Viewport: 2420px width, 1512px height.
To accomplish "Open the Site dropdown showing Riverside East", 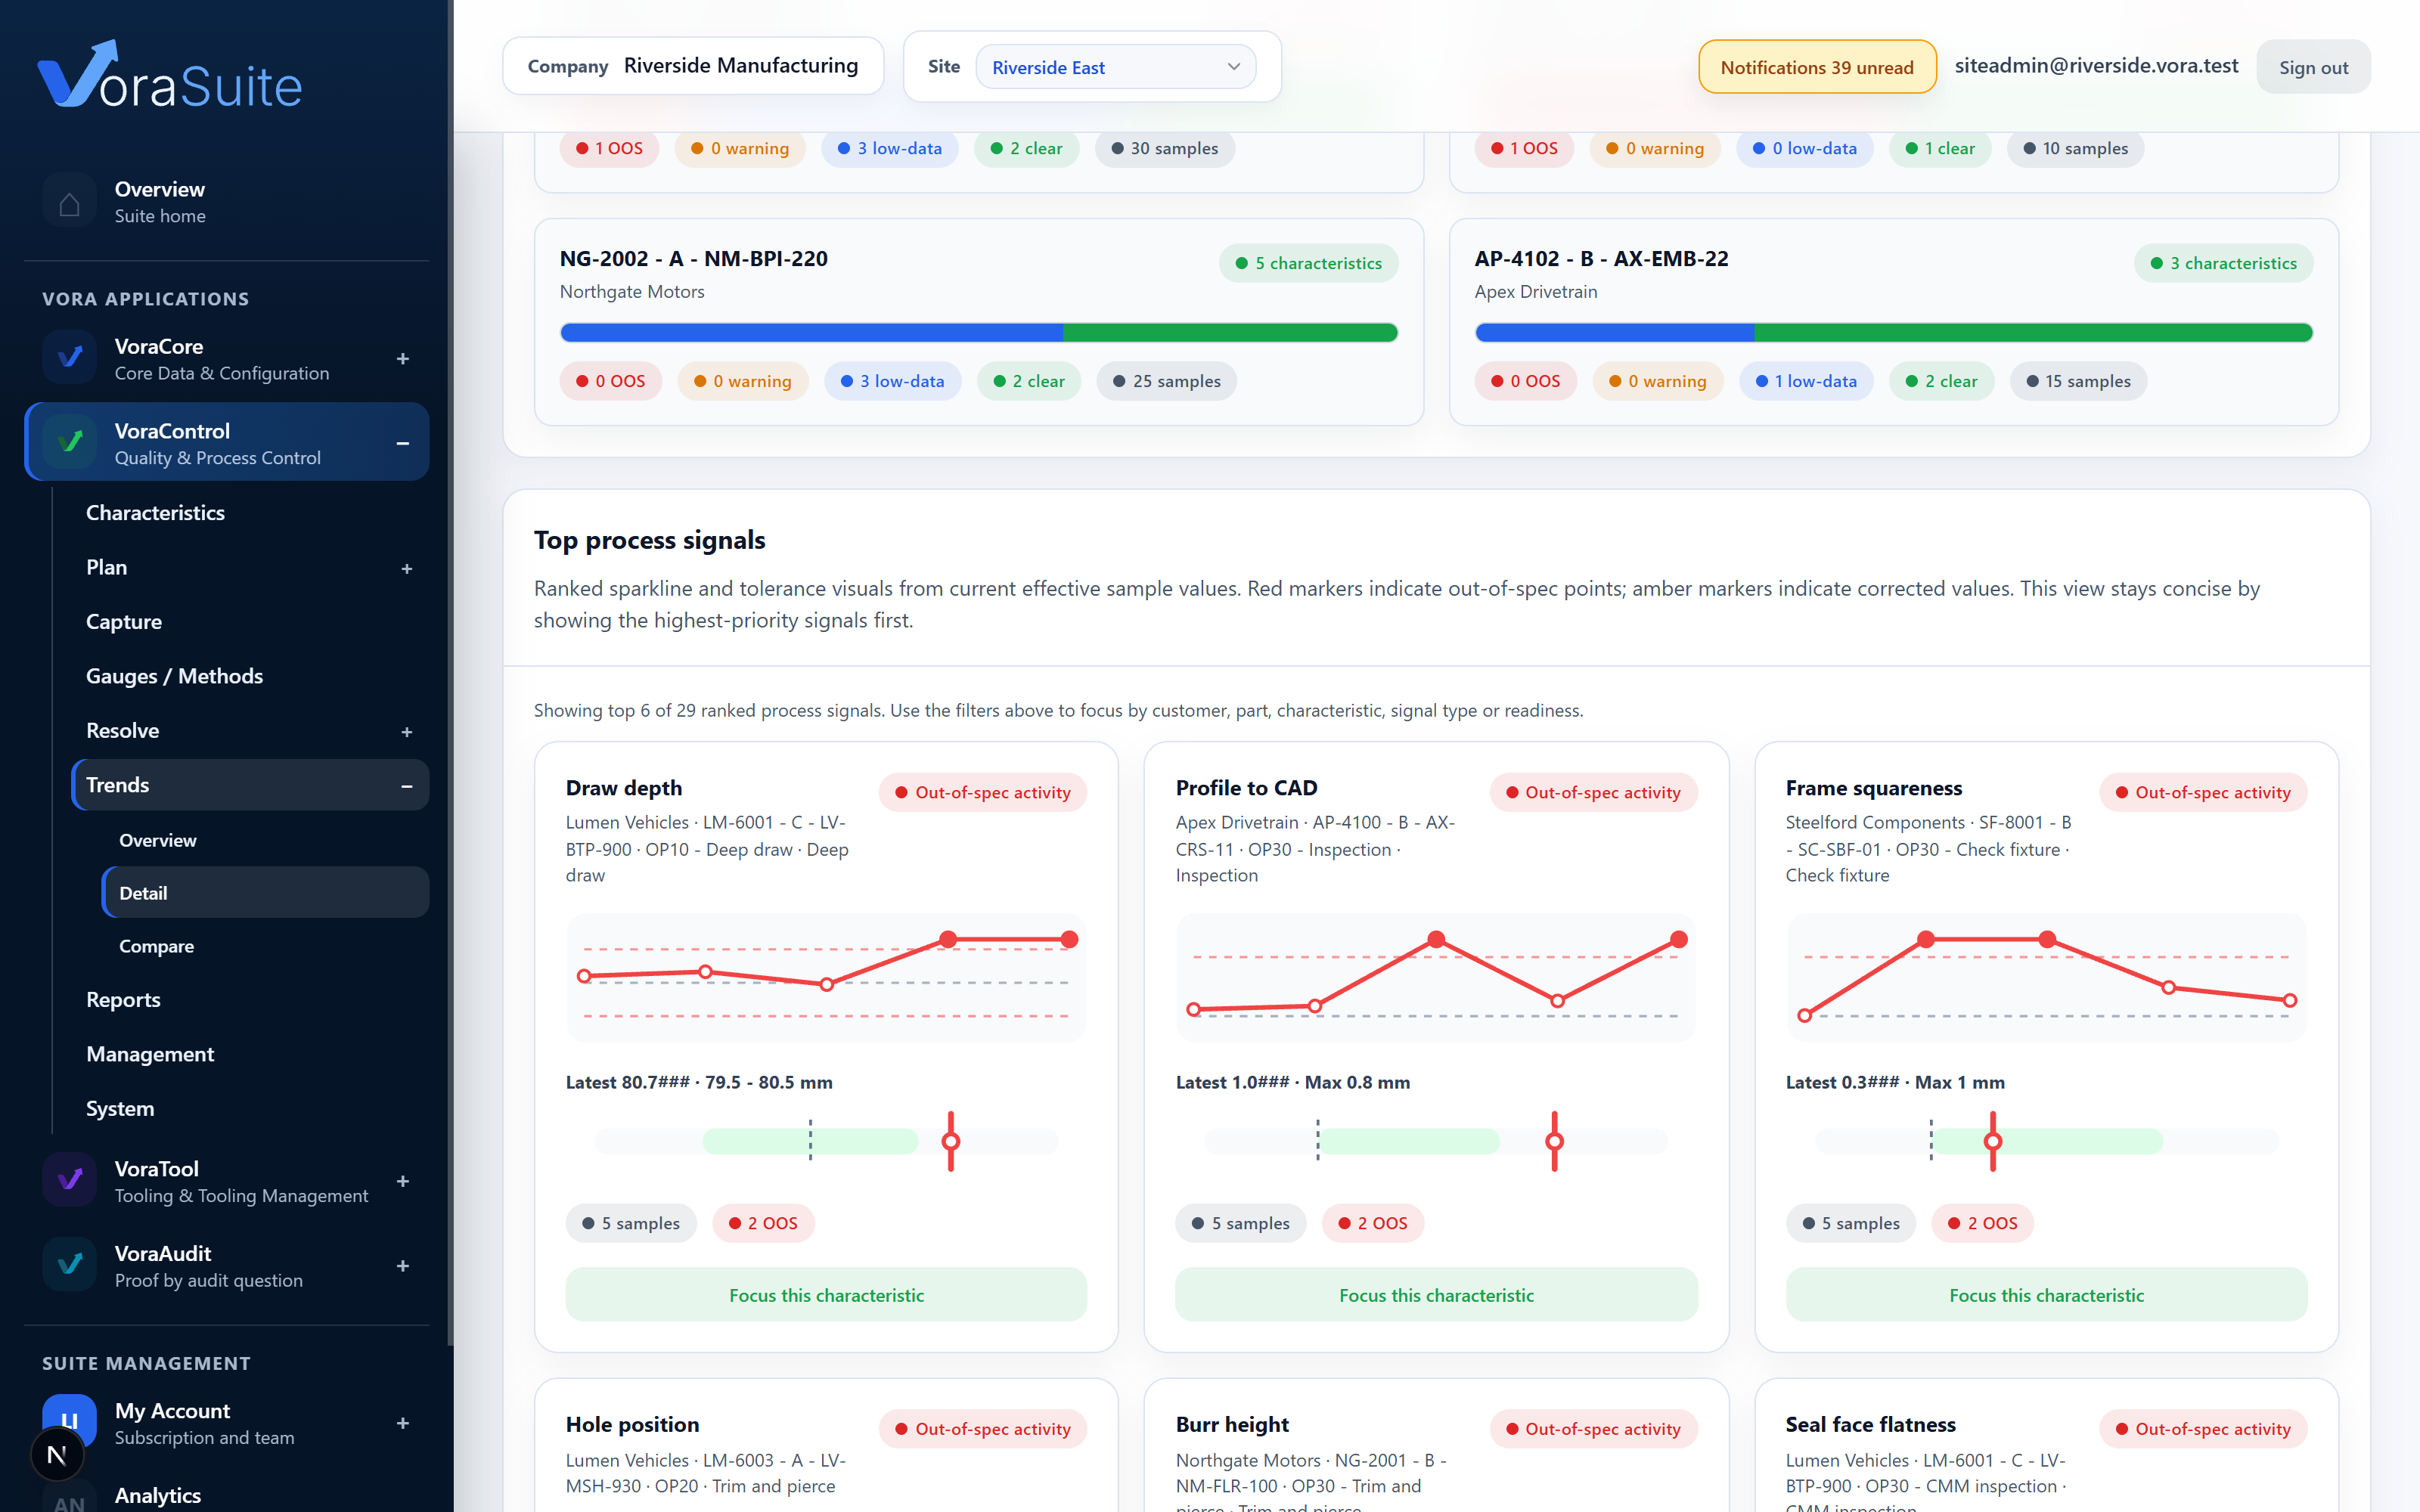I will pos(1116,67).
